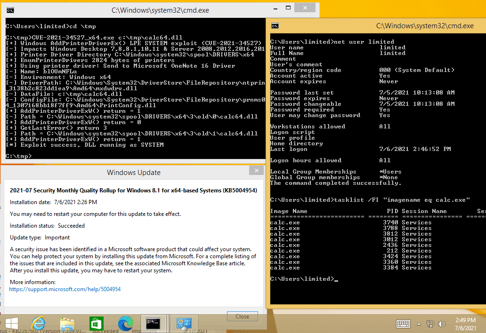Click the volume speaker tray icon
The image size is (486, 333).
coord(441,324)
